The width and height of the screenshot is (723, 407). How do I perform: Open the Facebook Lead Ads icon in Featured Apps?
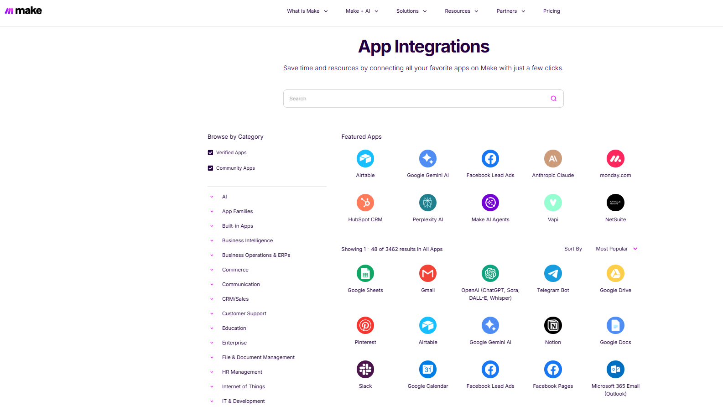[x=490, y=159]
